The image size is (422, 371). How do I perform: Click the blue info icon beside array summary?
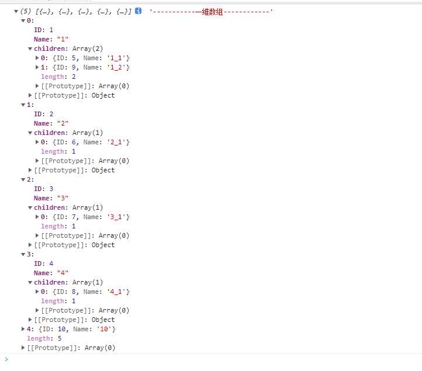click(138, 11)
